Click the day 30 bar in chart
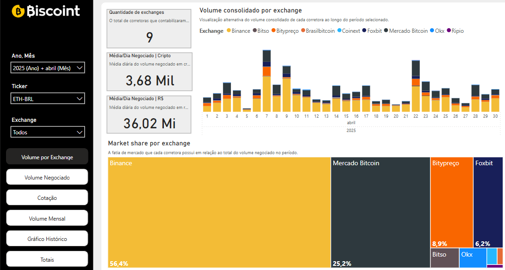505x270 pixels. pos(495,101)
